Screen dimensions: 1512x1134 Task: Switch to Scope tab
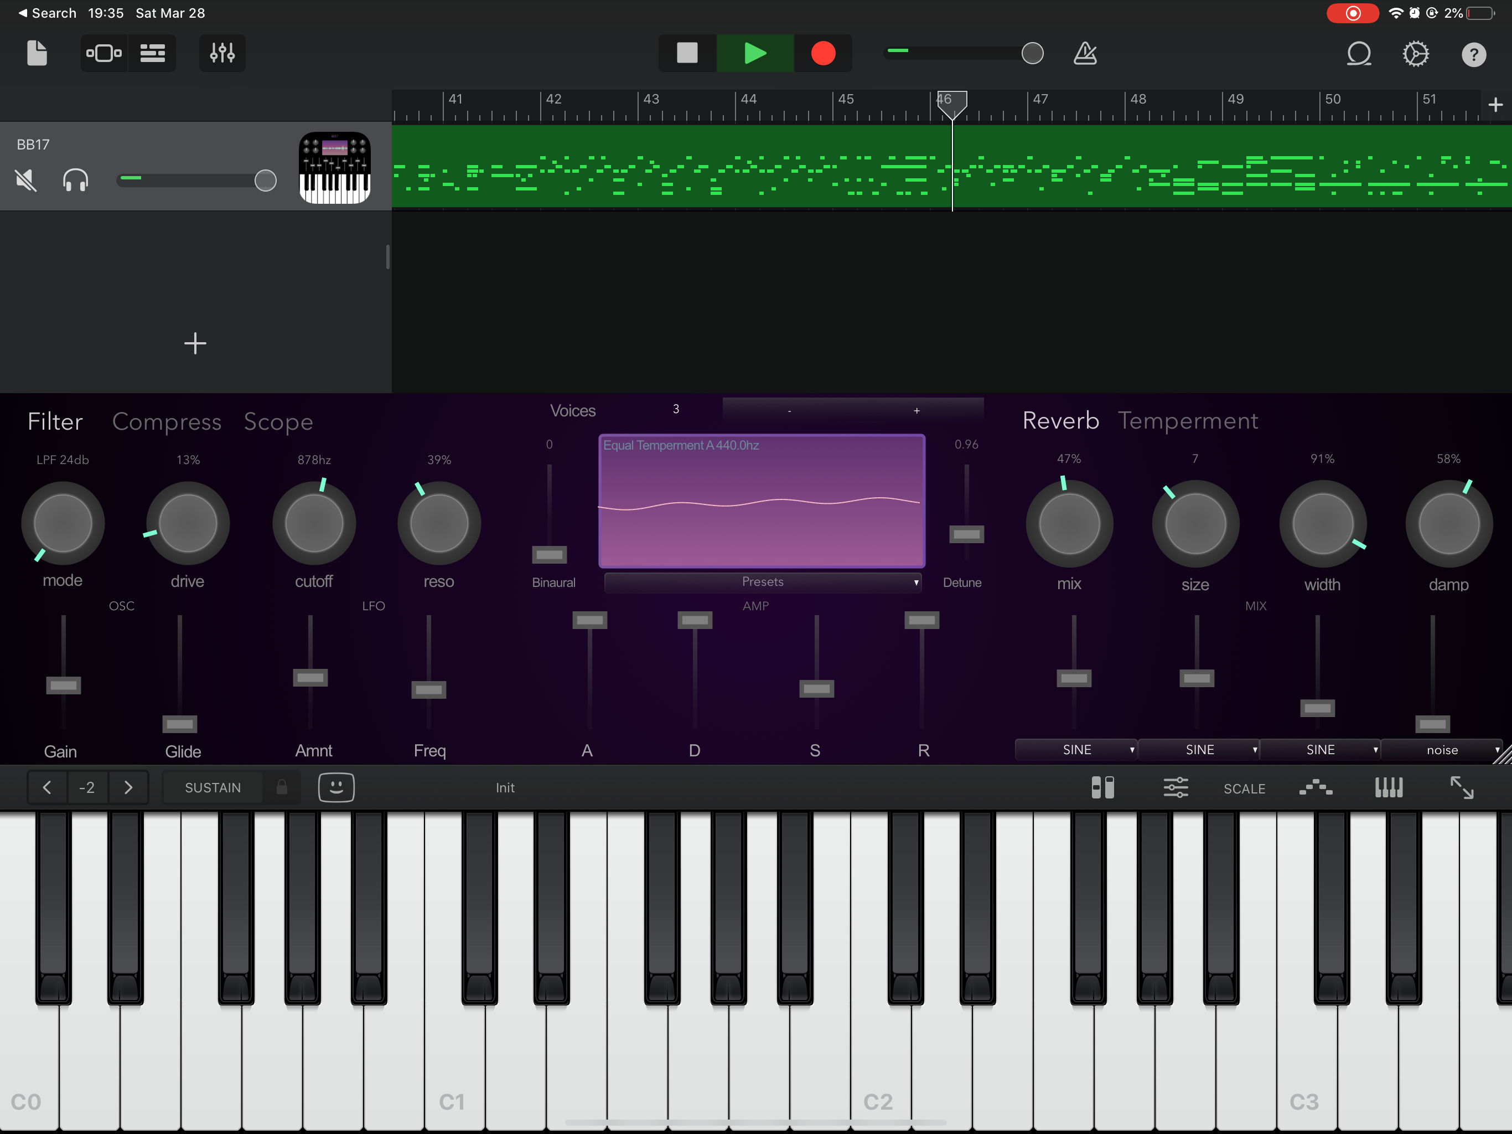[278, 422]
